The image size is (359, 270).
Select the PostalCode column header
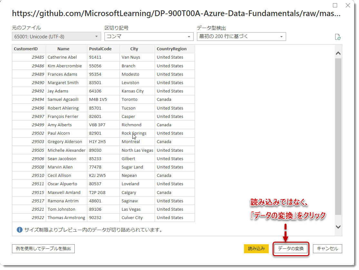click(x=103, y=49)
